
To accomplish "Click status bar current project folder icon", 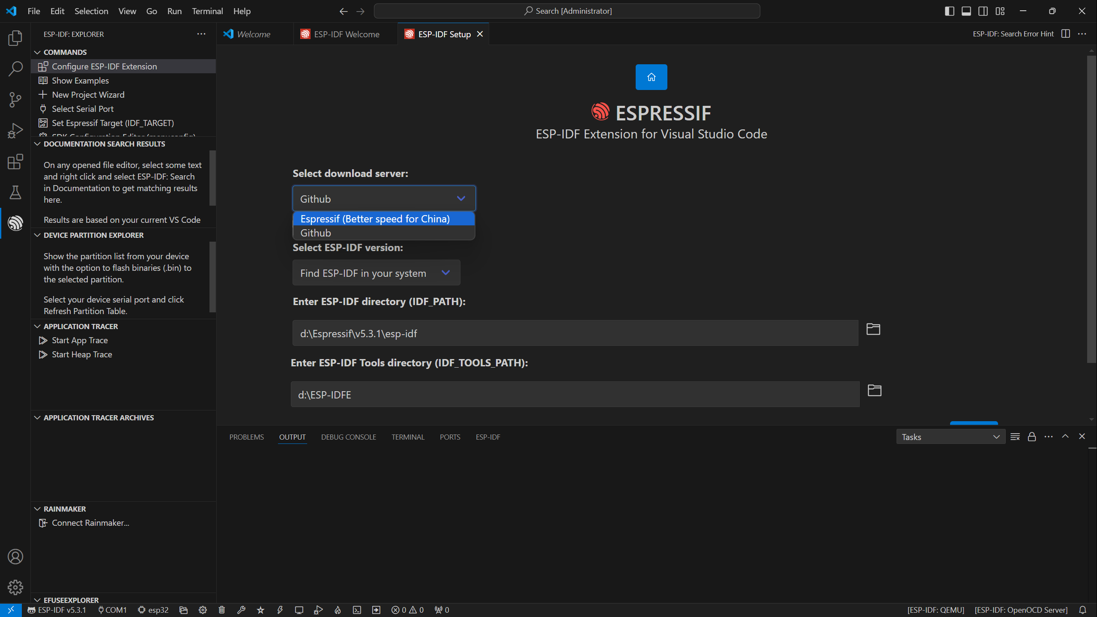I will (x=183, y=610).
